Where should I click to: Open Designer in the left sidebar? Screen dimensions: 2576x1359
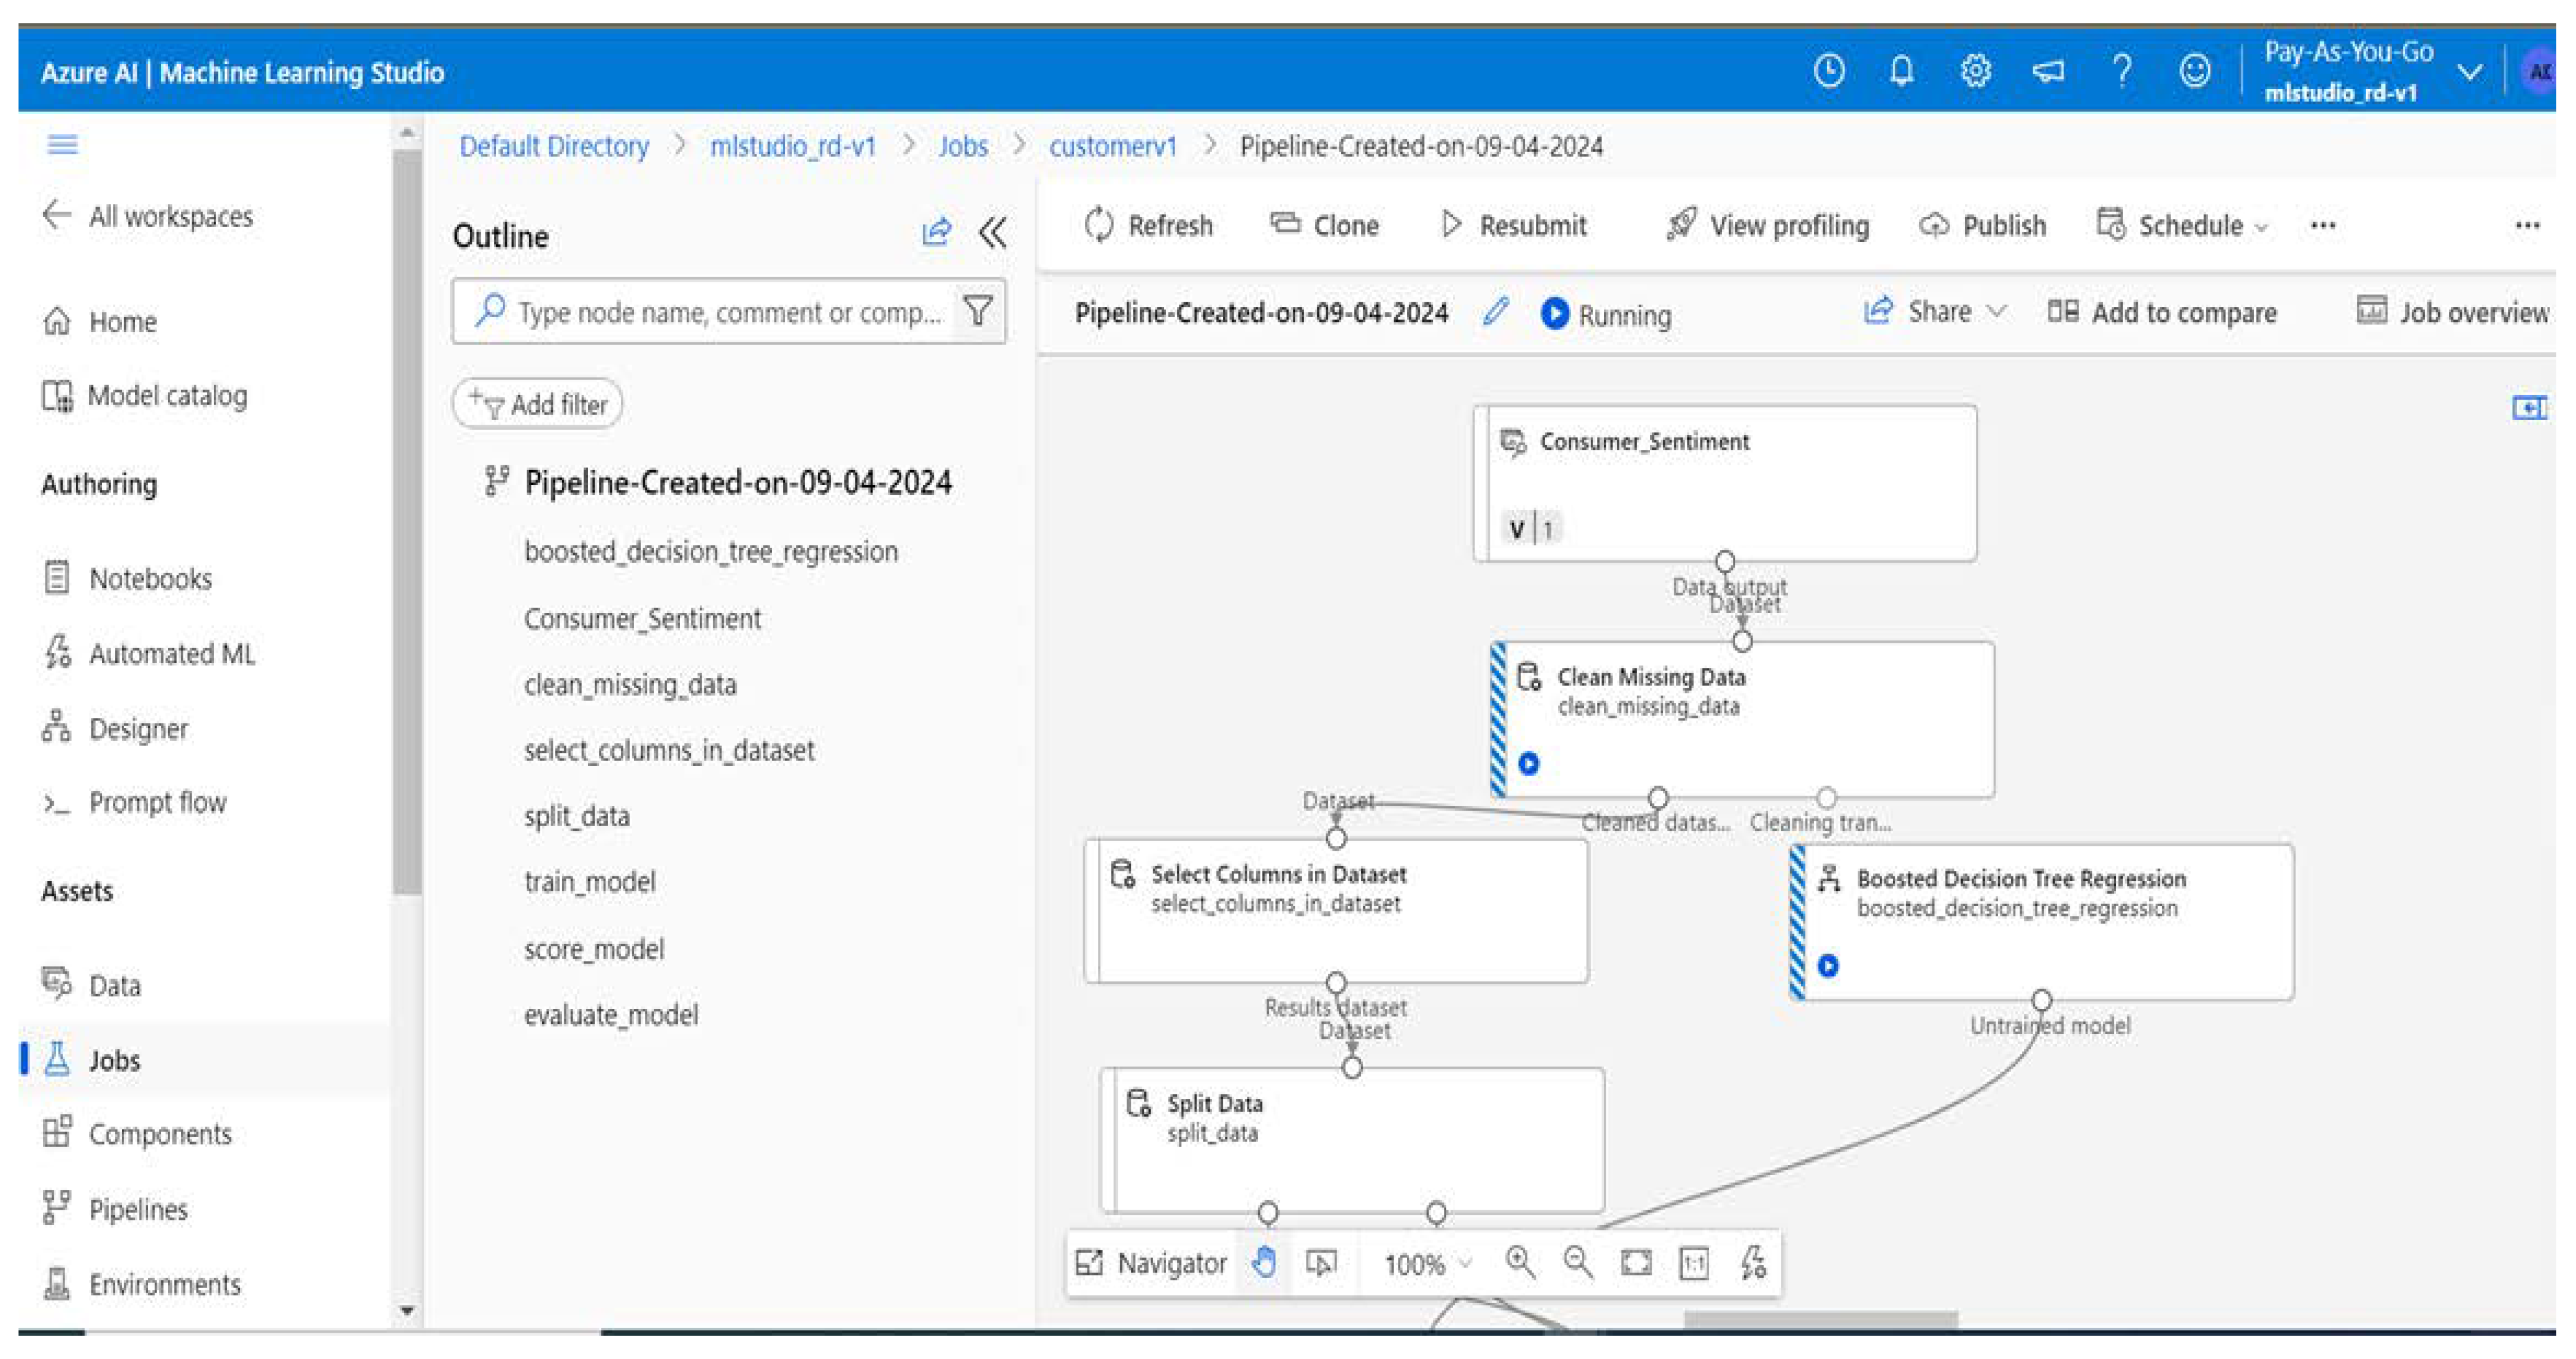coord(138,728)
